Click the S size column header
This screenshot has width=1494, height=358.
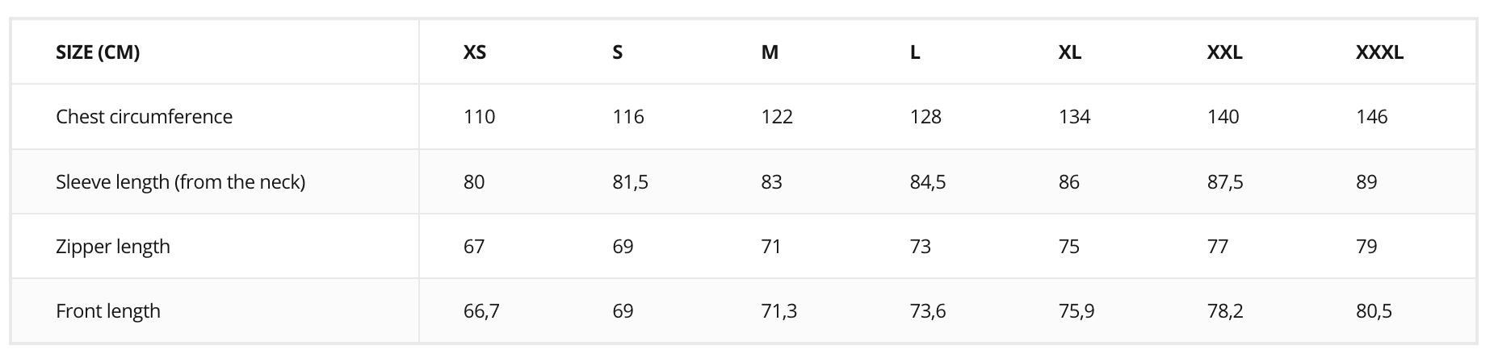618,52
